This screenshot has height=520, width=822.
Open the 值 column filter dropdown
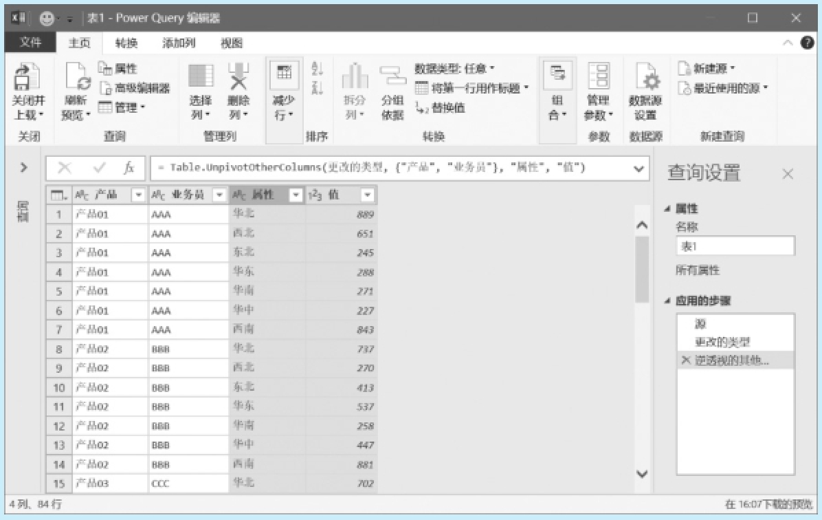pos(367,195)
